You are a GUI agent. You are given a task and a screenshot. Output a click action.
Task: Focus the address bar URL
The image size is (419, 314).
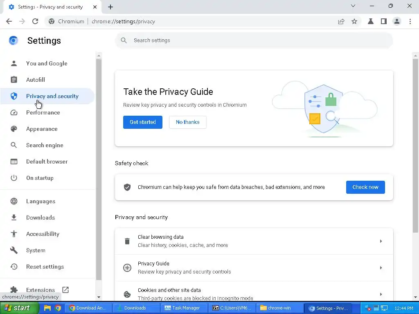pos(124,21)
